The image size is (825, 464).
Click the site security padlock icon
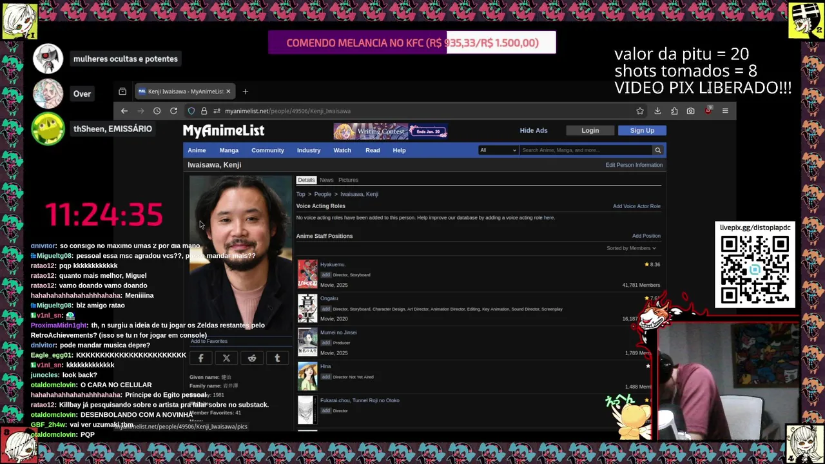click(204, 111)
